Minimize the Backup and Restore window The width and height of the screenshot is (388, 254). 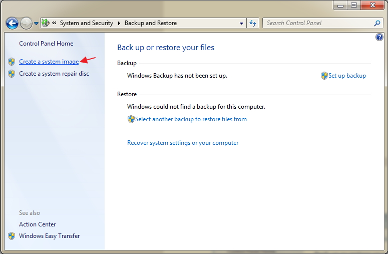[340, 6]
